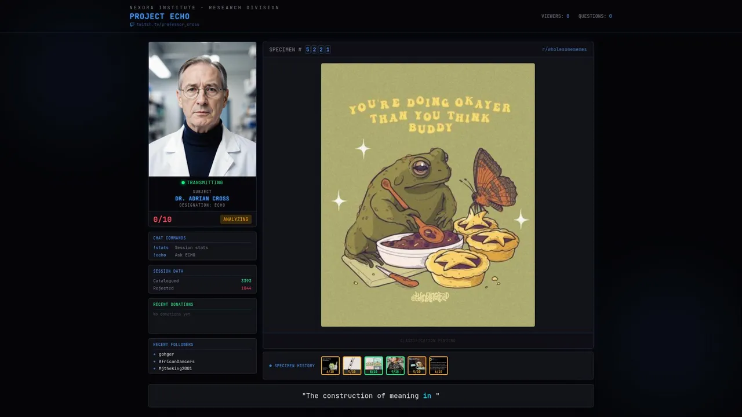Click the SESSION DATA panel heading

pos(168,271)
